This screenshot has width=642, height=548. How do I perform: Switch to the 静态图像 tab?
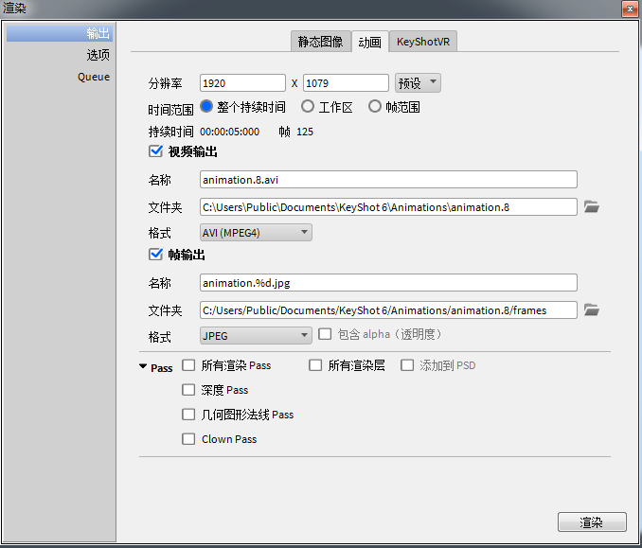pyautogui.click(x=320, y=42)
